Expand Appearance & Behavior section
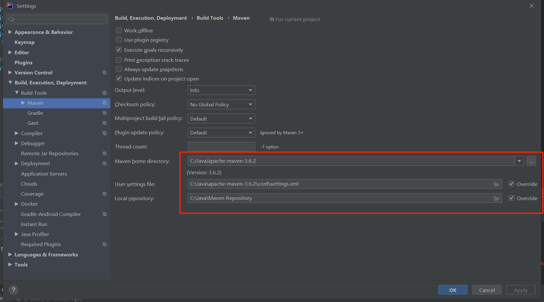The width and height of the screenshot is (544, 302). pos(10,32)
